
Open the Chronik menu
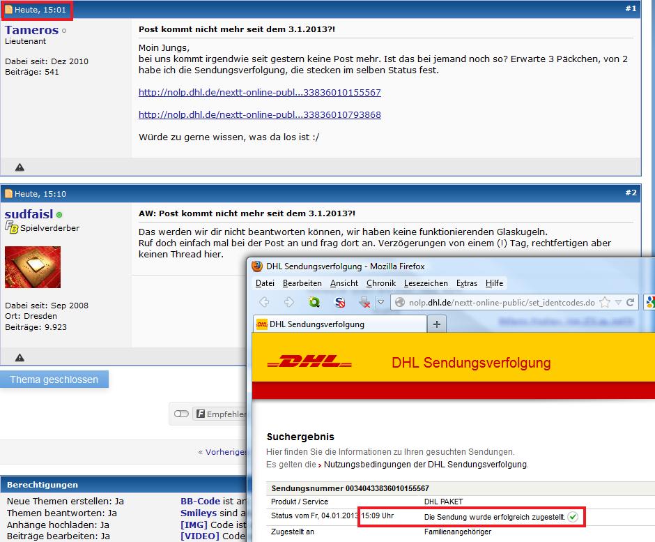tap(381, 283)
